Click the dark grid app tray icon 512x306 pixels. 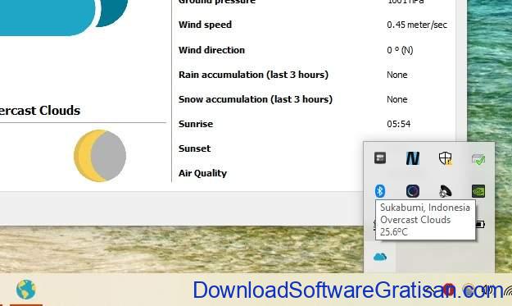point(380,158)
